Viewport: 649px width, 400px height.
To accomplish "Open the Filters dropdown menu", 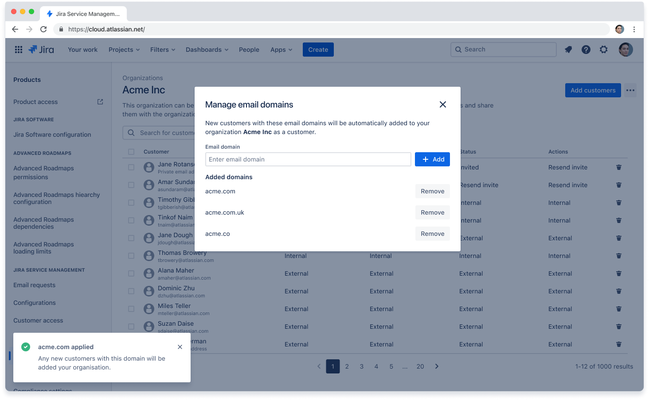I will (x=162, y=49).
